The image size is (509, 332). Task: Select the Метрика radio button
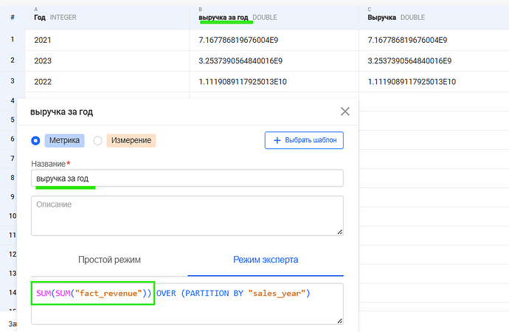coord(36,140)
